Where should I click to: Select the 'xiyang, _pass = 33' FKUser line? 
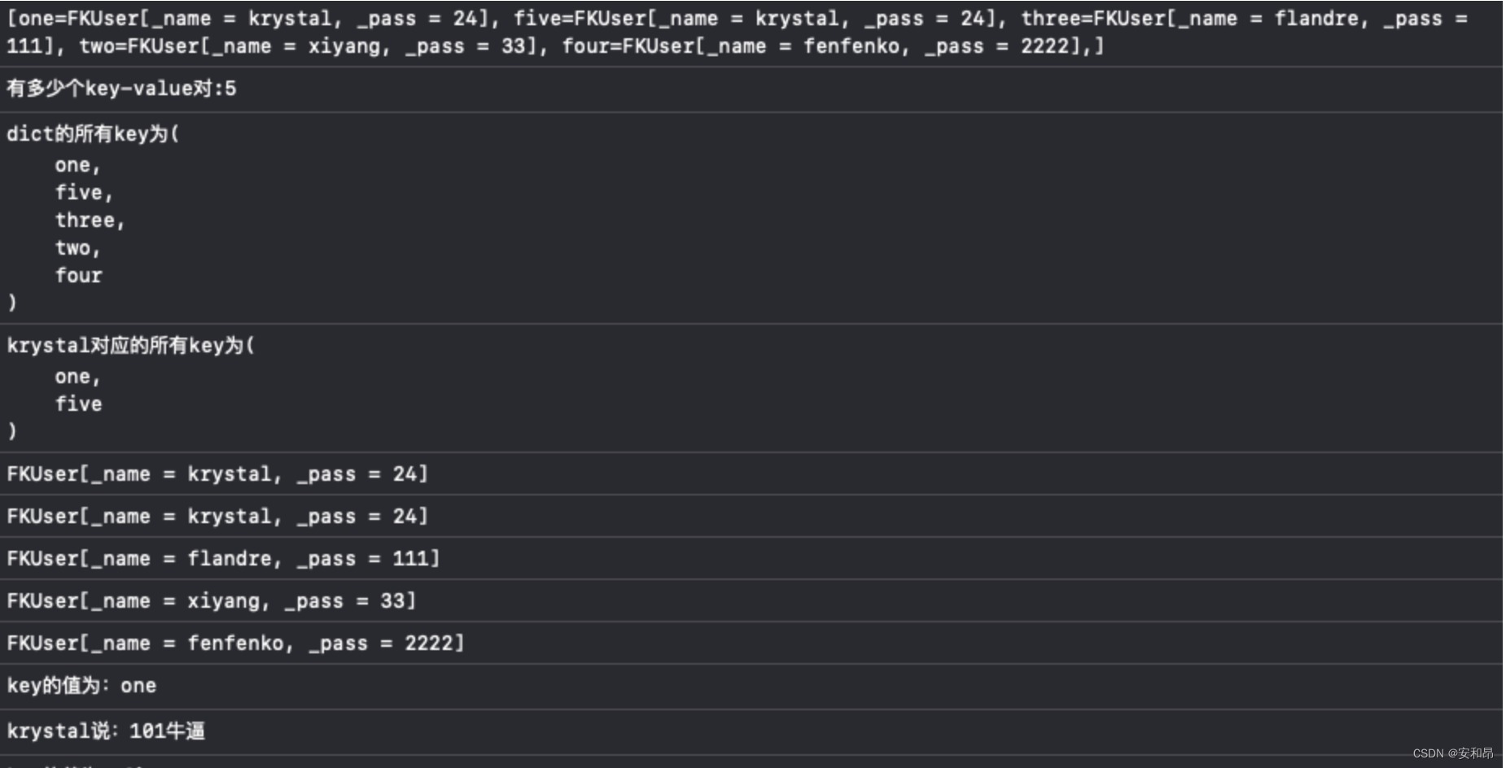pos(212,601)
